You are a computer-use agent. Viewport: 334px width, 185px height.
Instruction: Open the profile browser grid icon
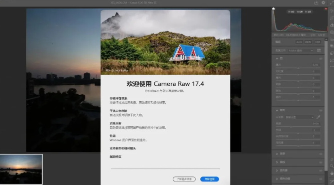pyautogui.click(x=318, y=50)
